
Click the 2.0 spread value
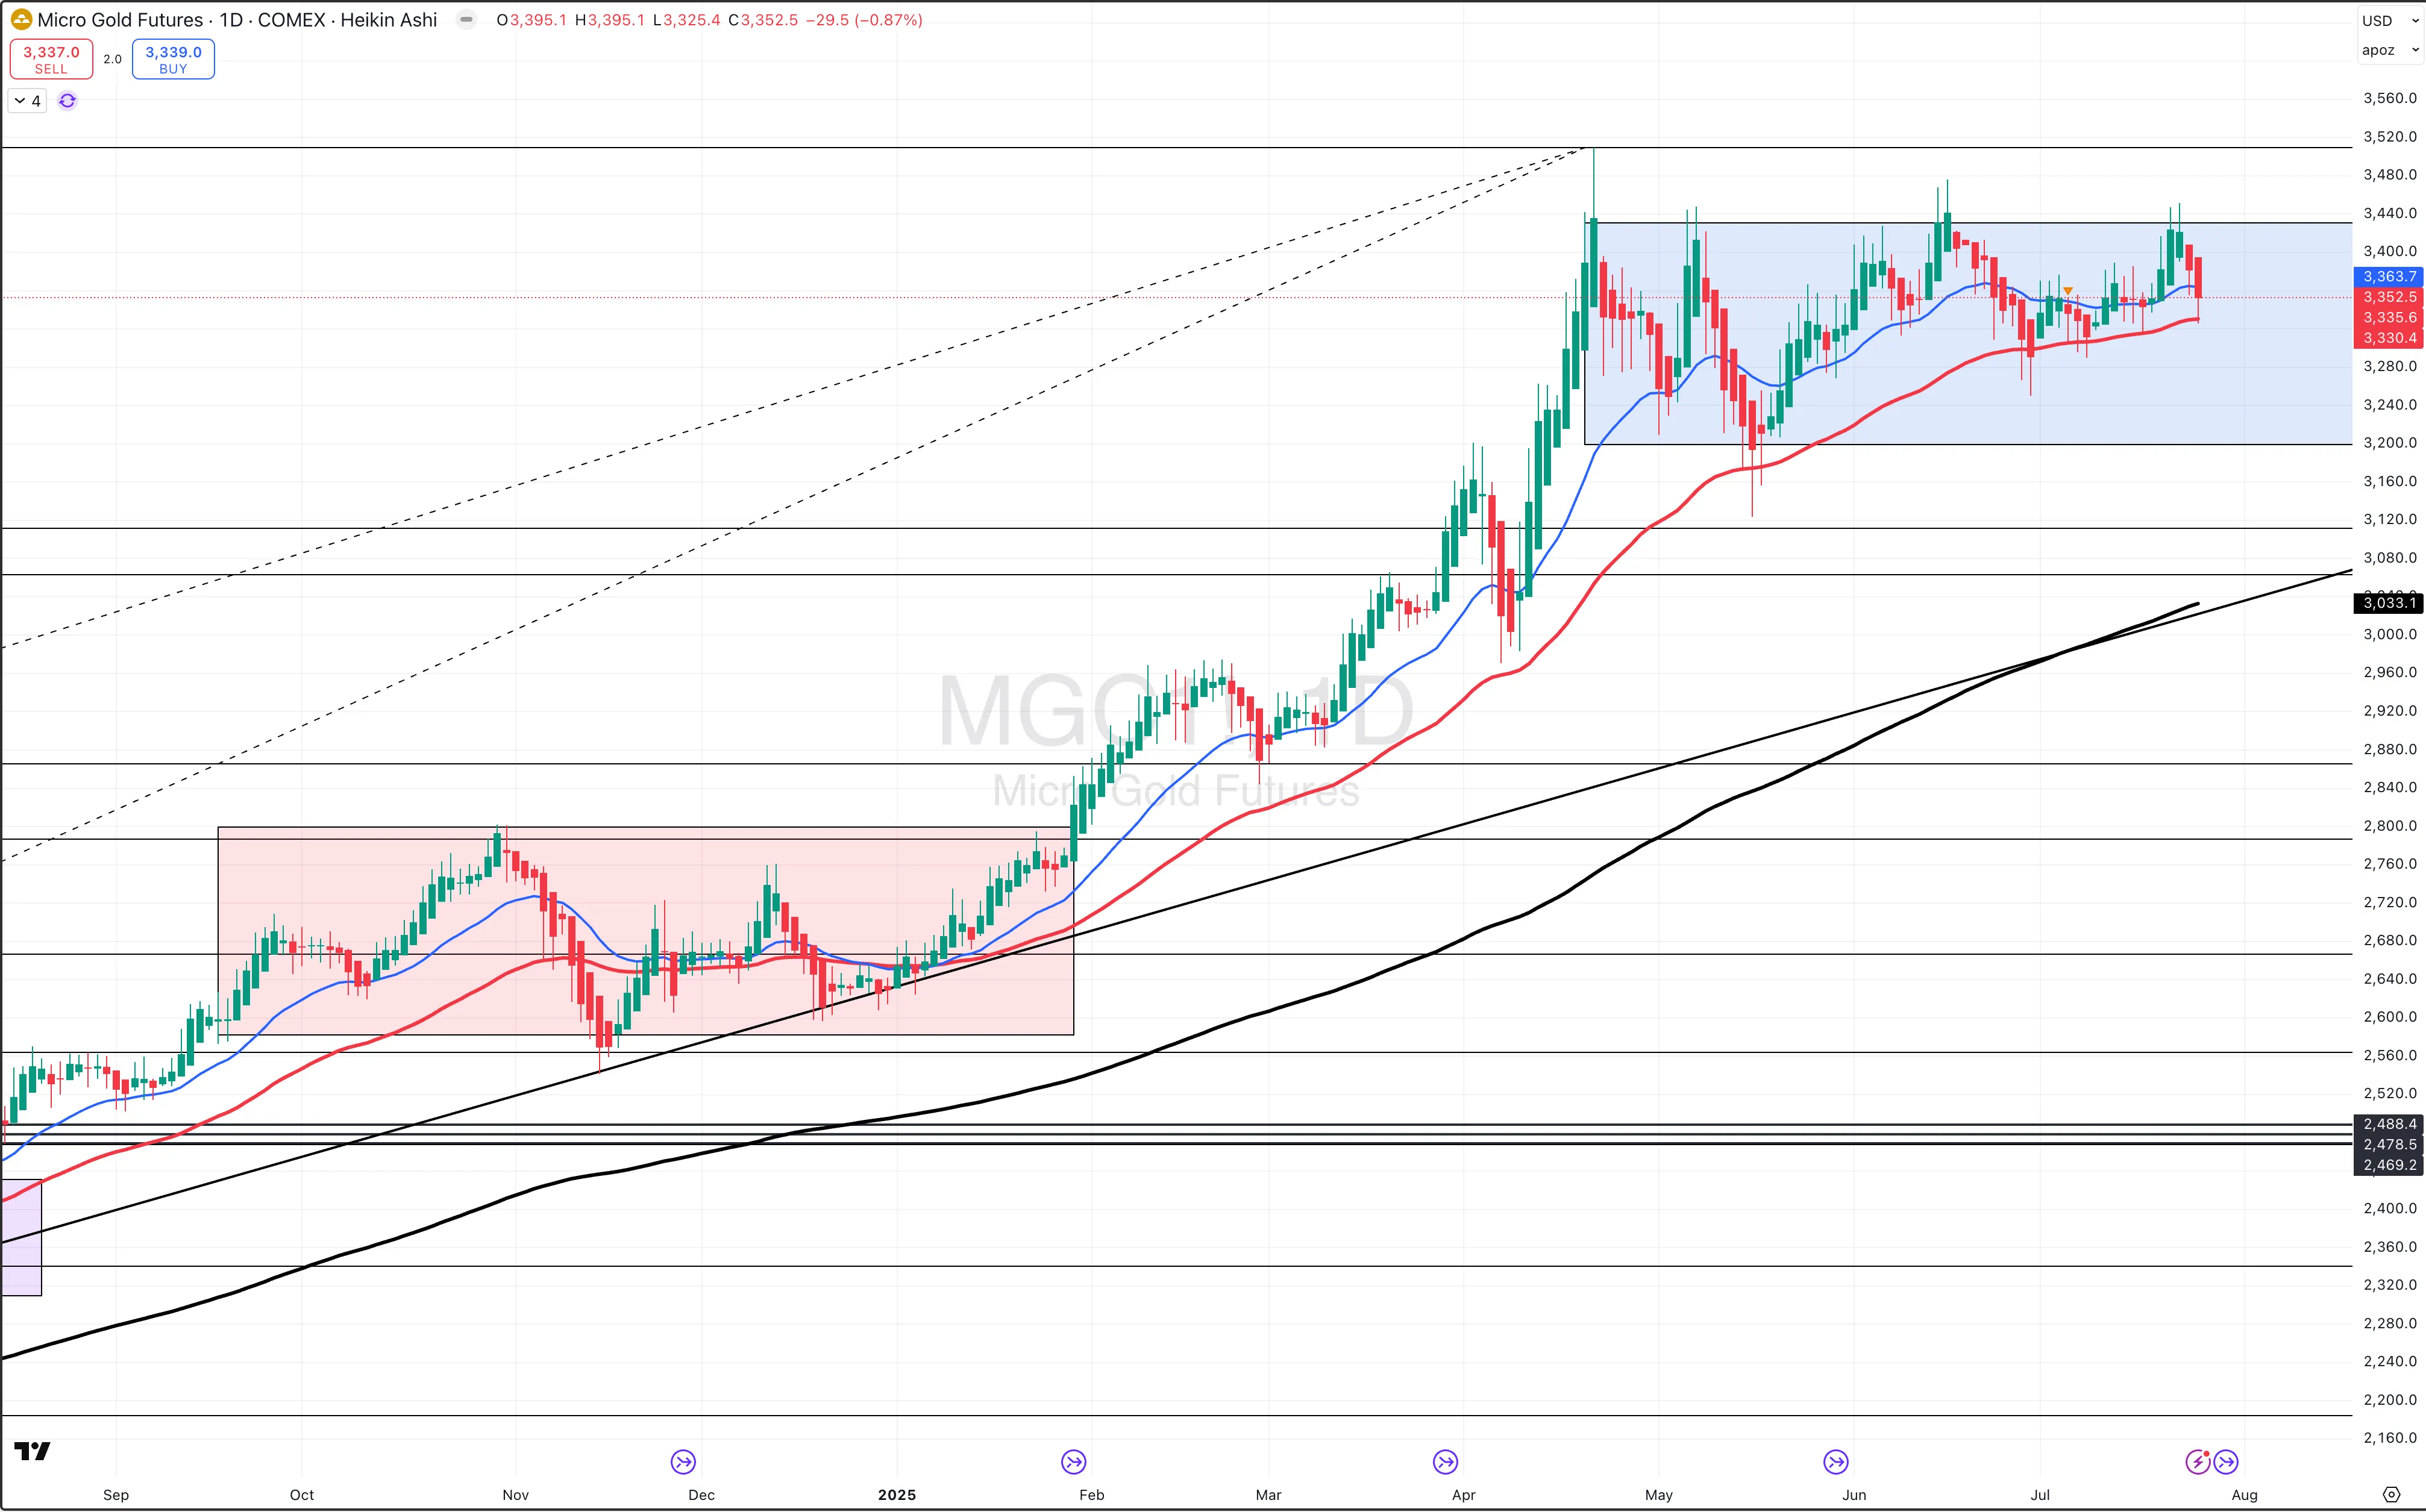[x=112, y=60]
